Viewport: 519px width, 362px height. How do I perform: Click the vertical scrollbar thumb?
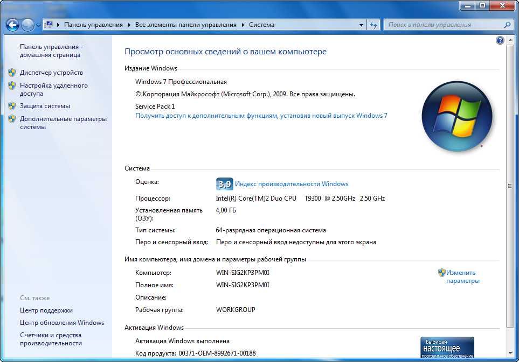pos(510,186)
